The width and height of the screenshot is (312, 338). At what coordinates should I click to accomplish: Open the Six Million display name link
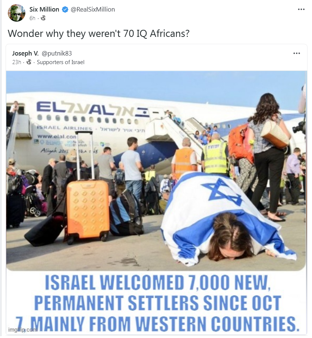[x=44, y=9]
